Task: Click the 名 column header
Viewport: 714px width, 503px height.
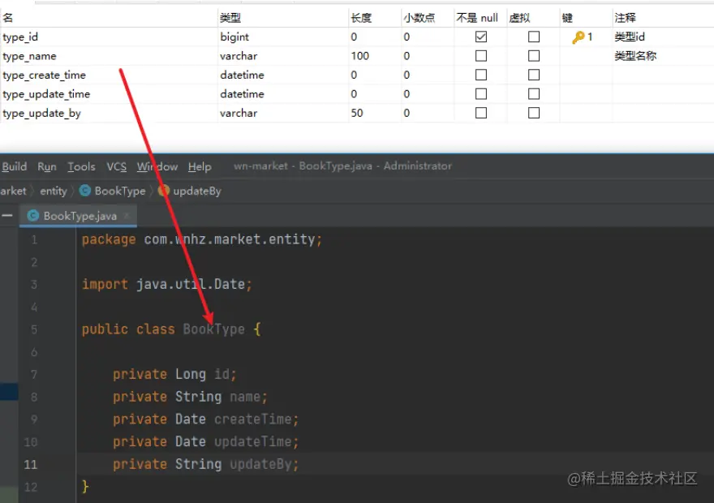Action: [110, 18]
